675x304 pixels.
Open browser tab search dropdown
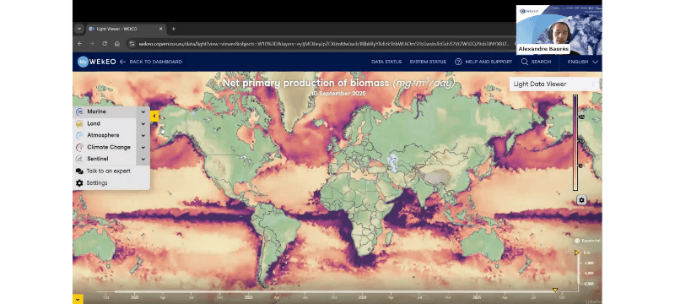(x=78, y=29)
